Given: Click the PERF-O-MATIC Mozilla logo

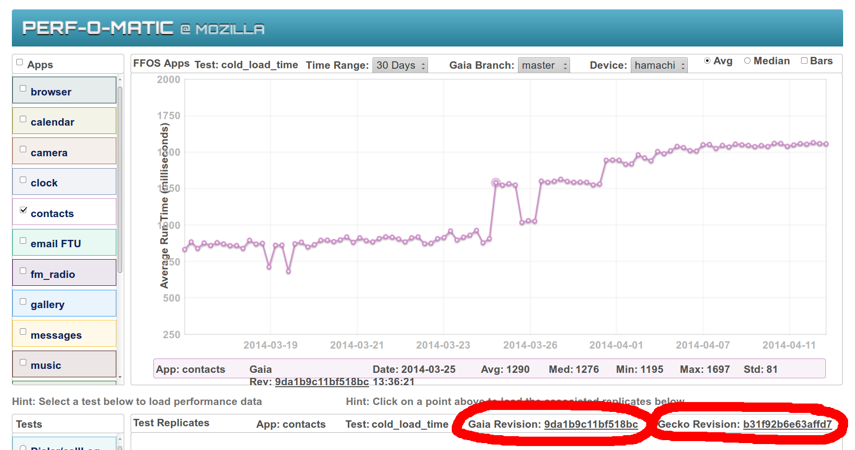Looking at the screenshot, I should pos(143,28).
